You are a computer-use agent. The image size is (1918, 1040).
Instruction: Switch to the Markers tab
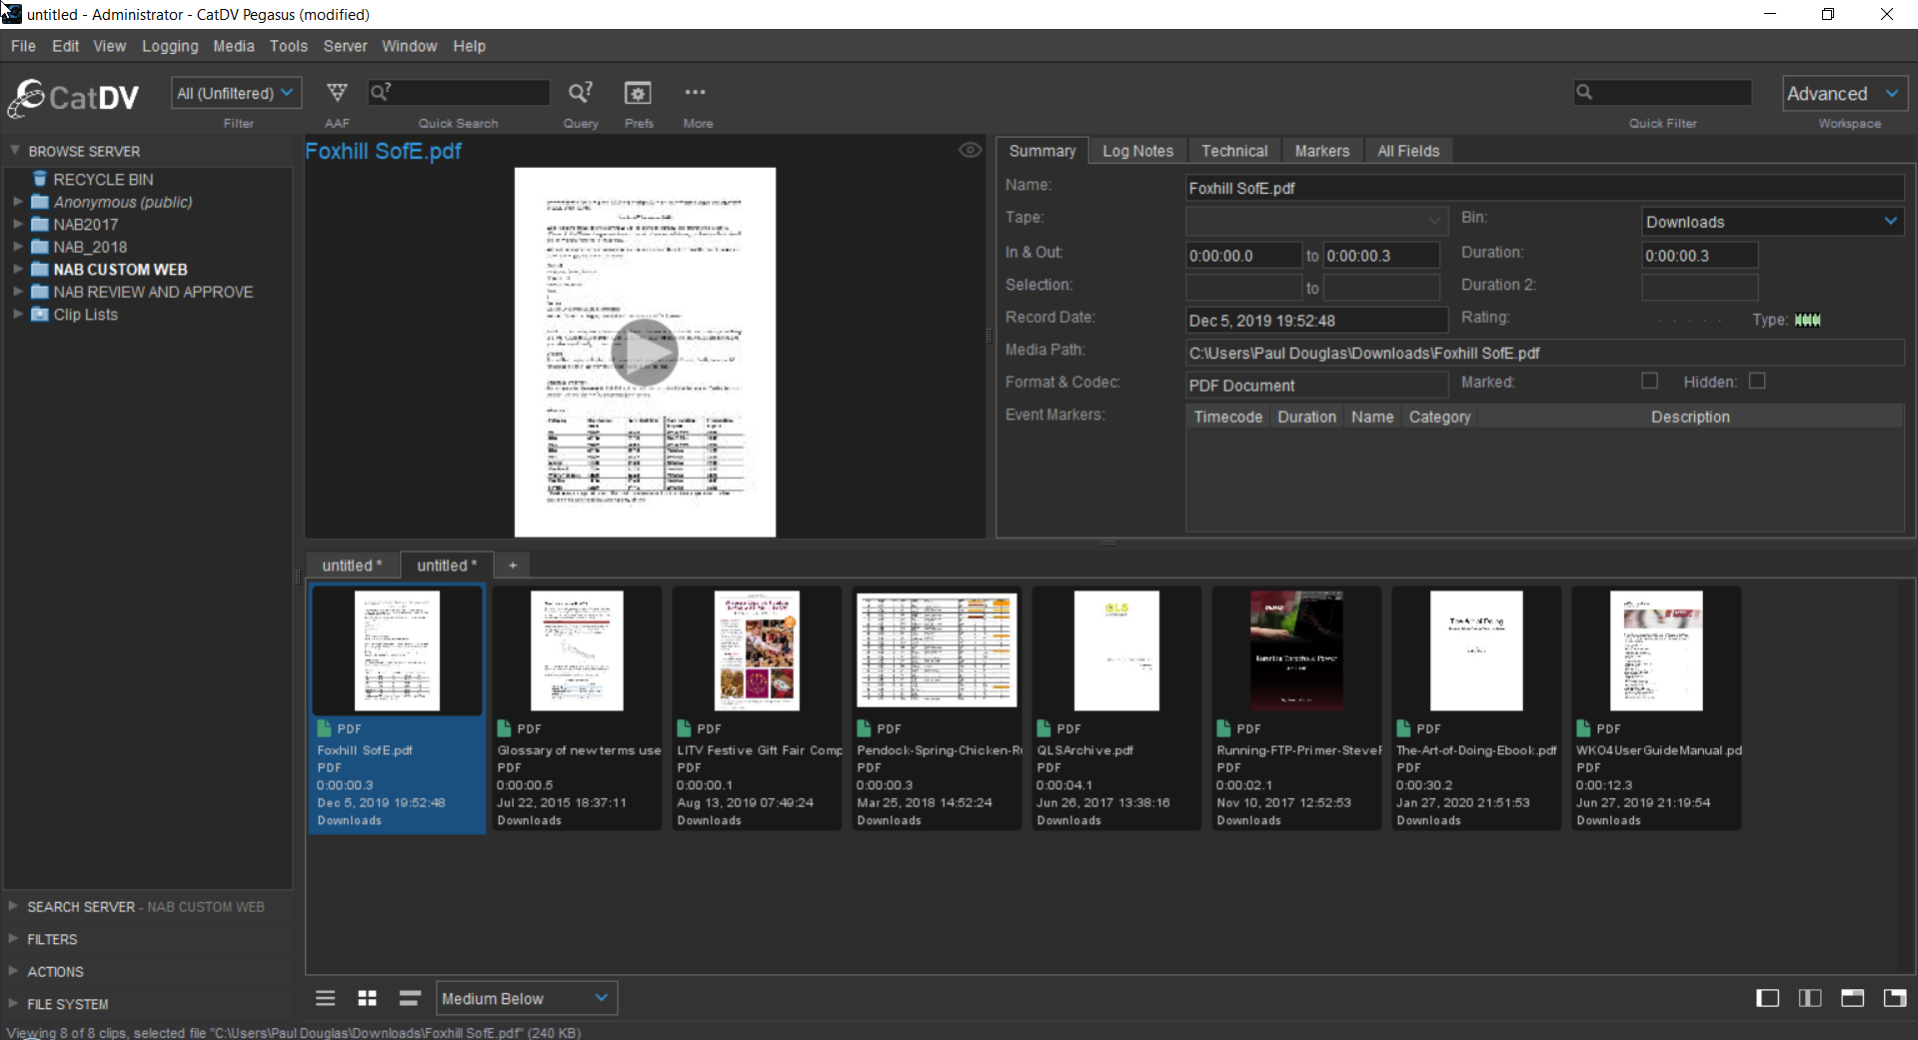coord(1321,151)
